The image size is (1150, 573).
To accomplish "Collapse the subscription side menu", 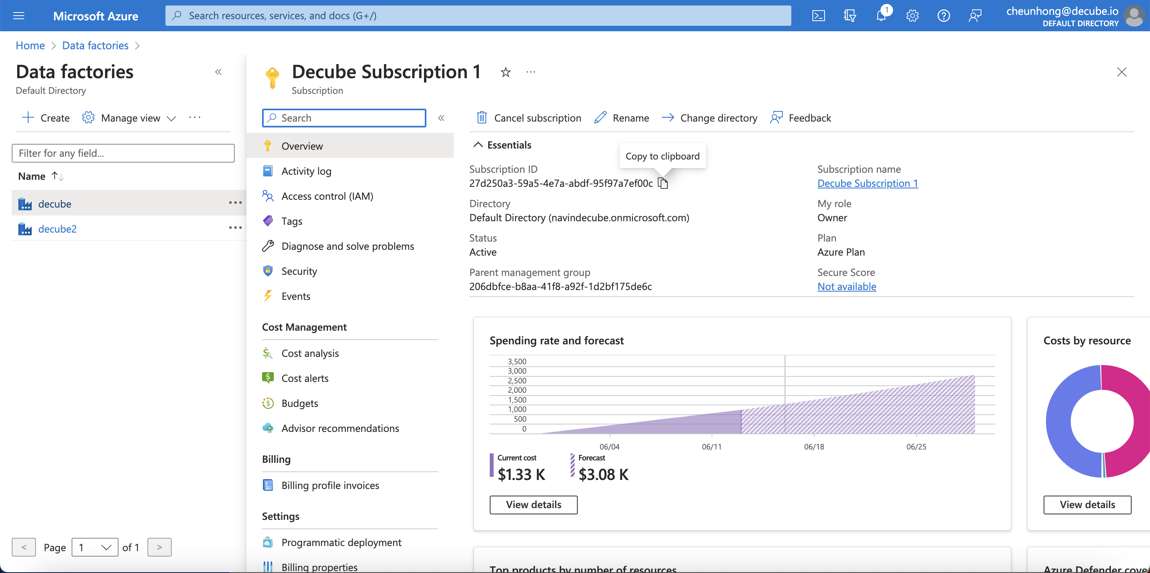I will coord(441,118).
